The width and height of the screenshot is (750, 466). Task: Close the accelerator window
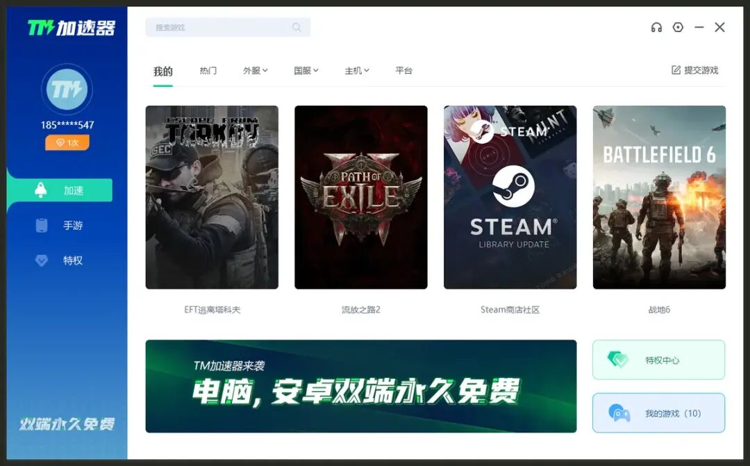(720, 27)
